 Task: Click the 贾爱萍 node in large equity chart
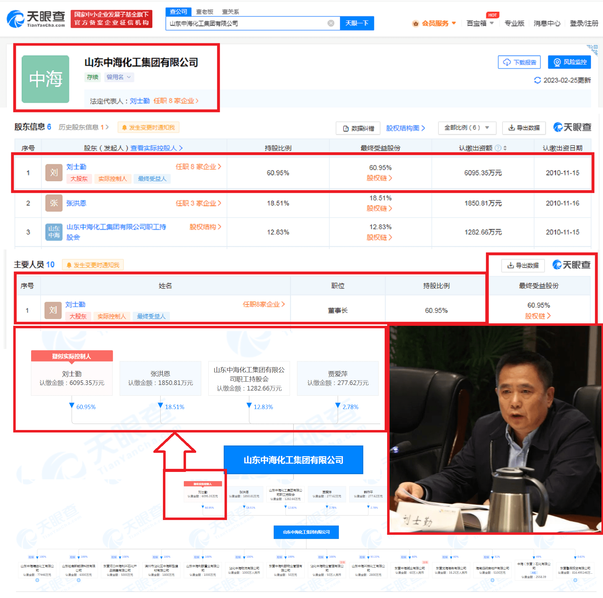tap(338, 378)
